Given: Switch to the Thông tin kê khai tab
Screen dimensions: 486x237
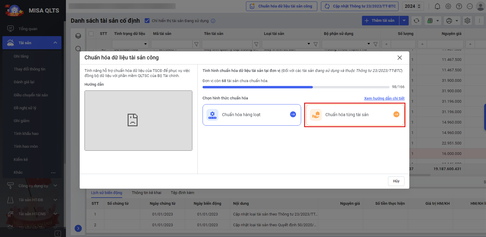Looking at the screenshot, I should tap(146, 193).
